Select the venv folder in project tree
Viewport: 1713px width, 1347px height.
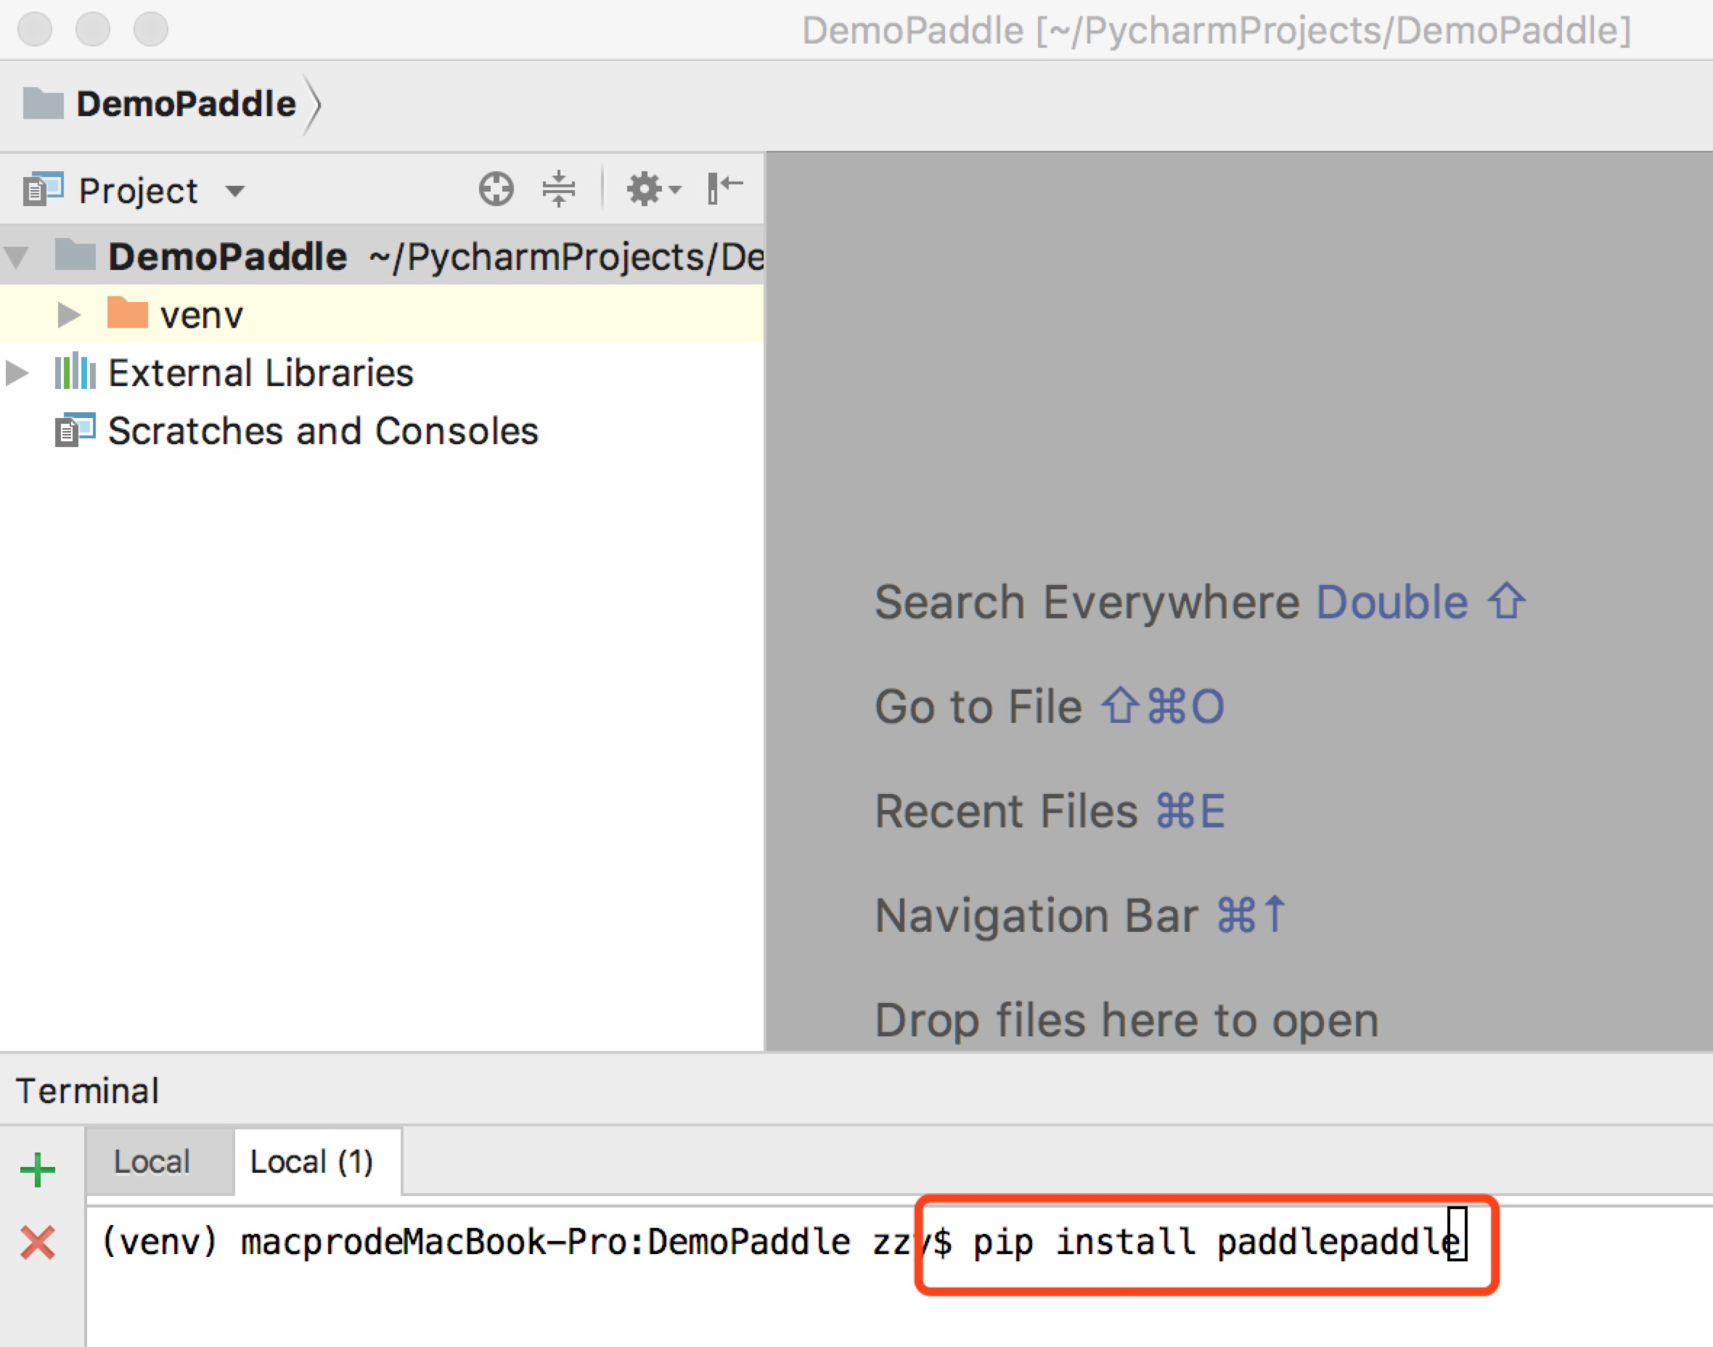pyautogui.click(x=382, y=315)
